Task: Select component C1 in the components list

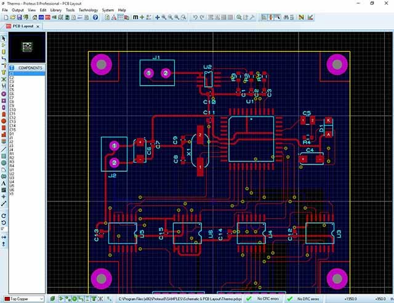Action: pyautogui.click(x=27, y=74)
